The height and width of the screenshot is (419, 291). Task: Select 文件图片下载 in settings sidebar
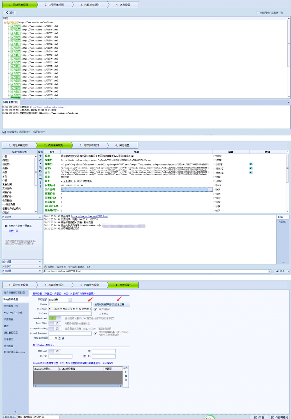point(11,306)
